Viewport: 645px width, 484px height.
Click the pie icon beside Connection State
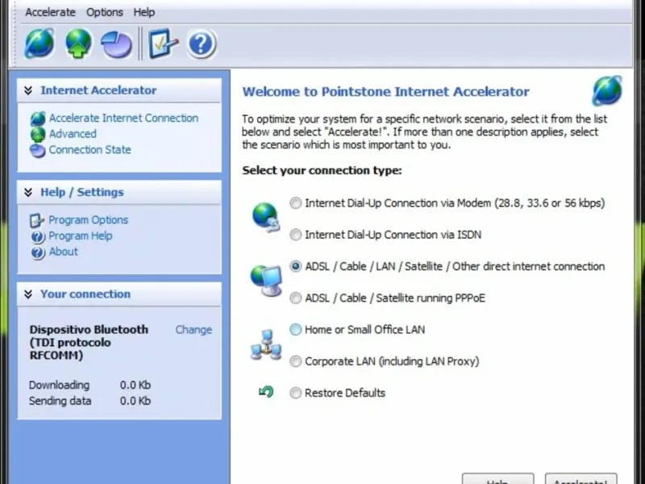tap(38, 150)
